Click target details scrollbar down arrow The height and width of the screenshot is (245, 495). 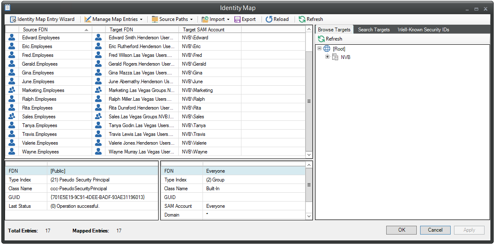(x=309, y=216)
